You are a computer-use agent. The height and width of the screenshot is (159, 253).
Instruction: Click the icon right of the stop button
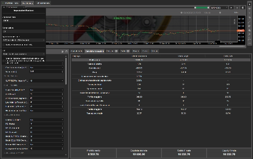[x=242, y=8]
